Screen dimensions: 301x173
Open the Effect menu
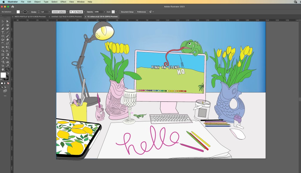pos(63,2)
